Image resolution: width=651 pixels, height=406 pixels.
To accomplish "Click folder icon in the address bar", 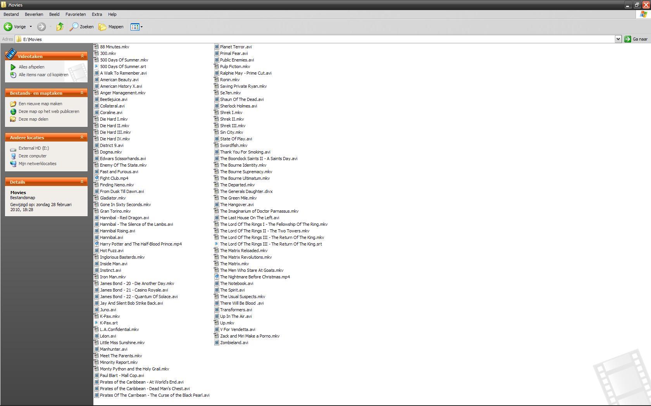I will [19, 39].
